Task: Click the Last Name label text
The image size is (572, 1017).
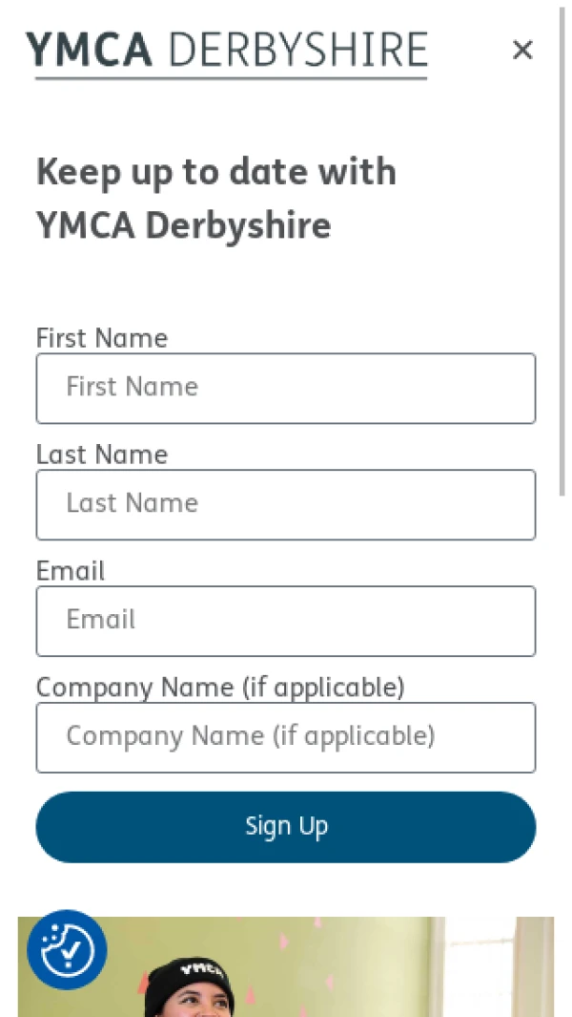Action: 102,455
